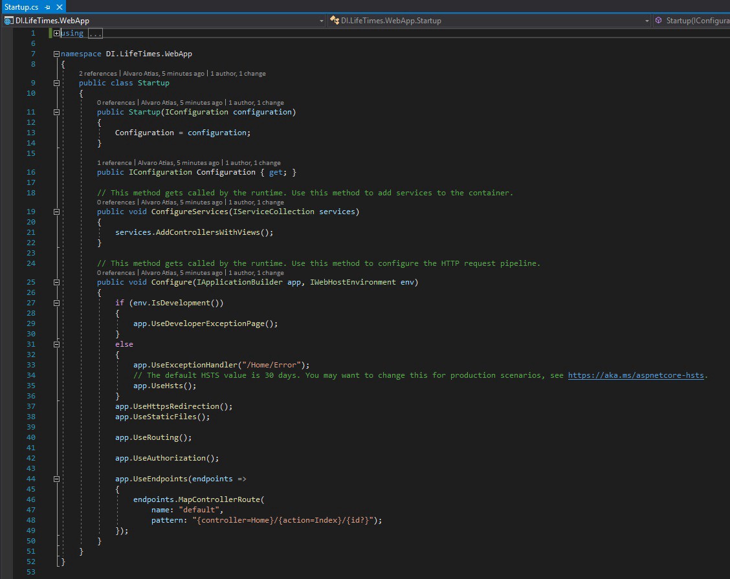Click the purple method cube icon in the member box
Image resolution: width=730 pixels, height=579 pixels.
point(659,21)
